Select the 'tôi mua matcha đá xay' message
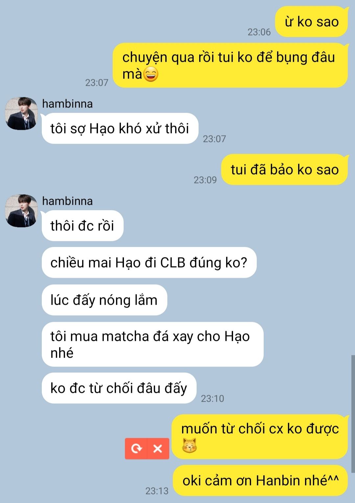 [x=153, y=345]
